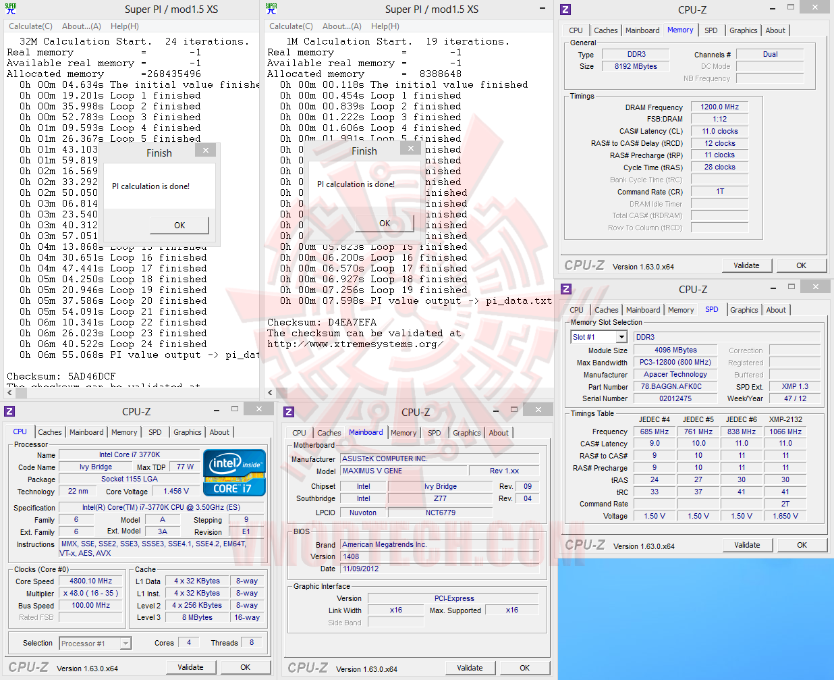Switch to Caches tab in the CPU tab window
This screenshot has height=680, width=834.
(49, 432)
